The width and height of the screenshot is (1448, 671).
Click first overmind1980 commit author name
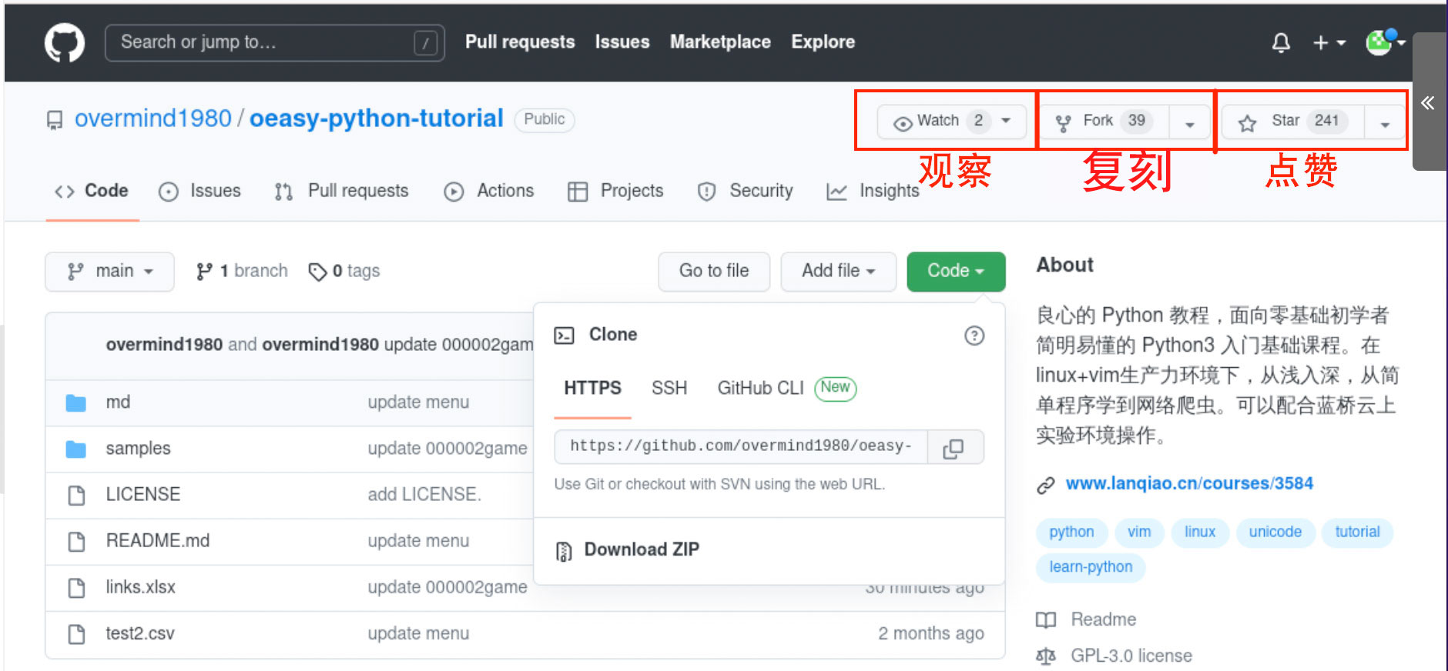coord(164,345)
